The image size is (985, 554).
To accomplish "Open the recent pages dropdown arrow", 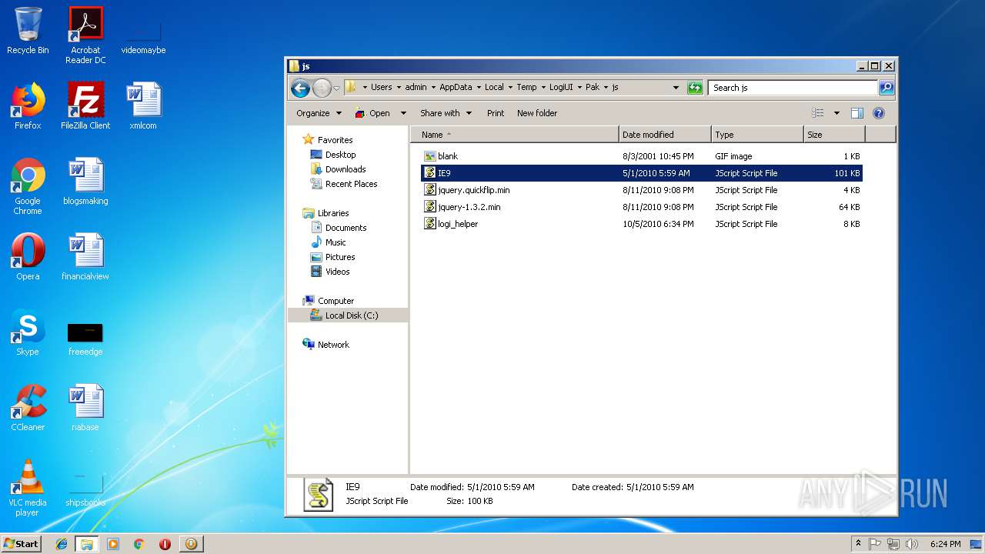I will (336, 88).
